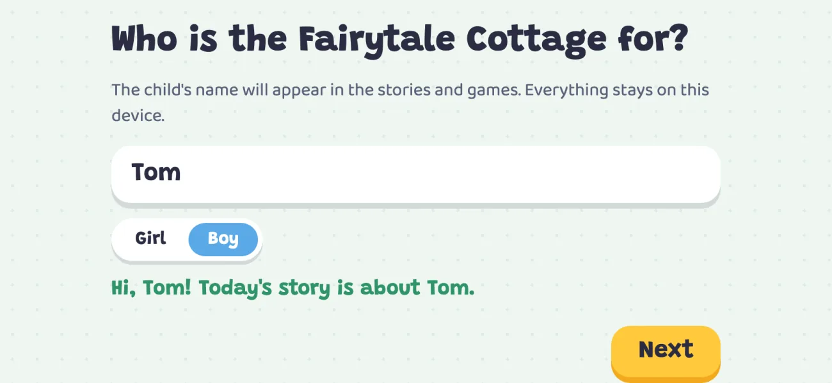The image size is (832, 383).
Task: Click the word "is" in the heading
Action: 204,40
